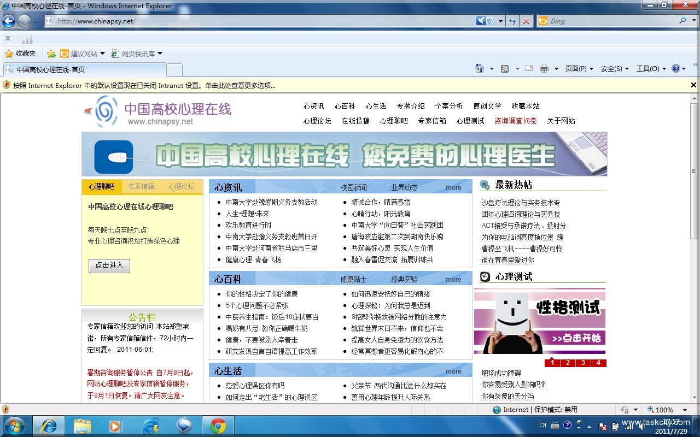Click the Add to Favorites Bar star icon
This screenshot has width=700, height=437.
coord(51,54)
